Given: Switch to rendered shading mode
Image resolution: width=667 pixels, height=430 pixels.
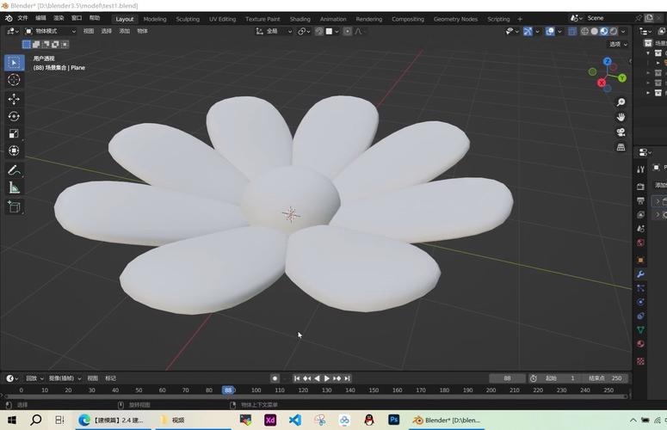Looking at the screenshot, I should [614, 32].
